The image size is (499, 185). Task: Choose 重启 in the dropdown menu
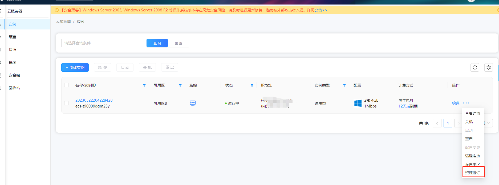469,139
